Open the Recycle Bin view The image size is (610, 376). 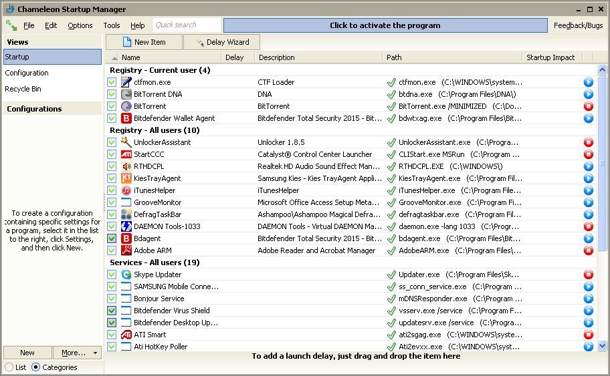52,89
